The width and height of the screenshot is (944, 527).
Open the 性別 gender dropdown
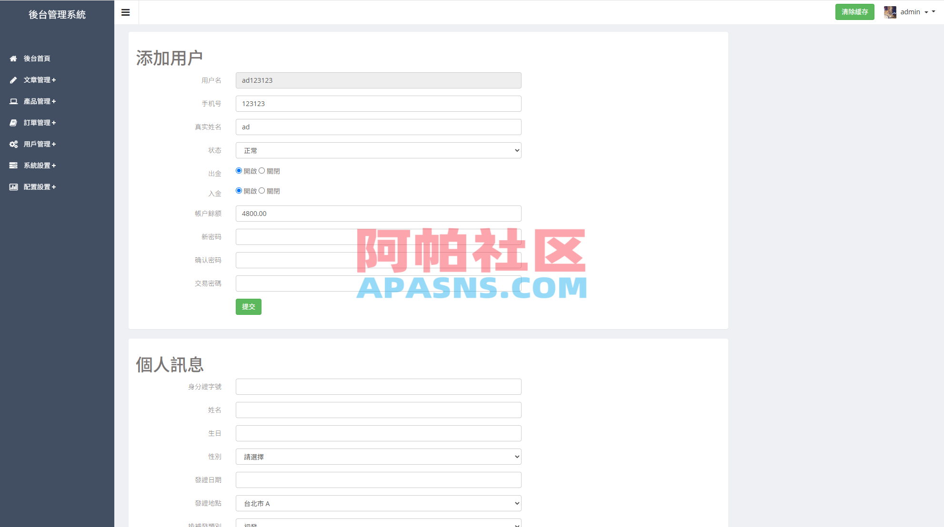tap(378, 456)
